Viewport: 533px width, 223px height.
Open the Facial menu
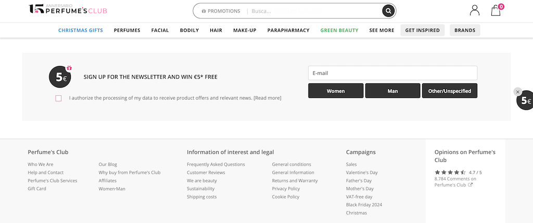160,30
